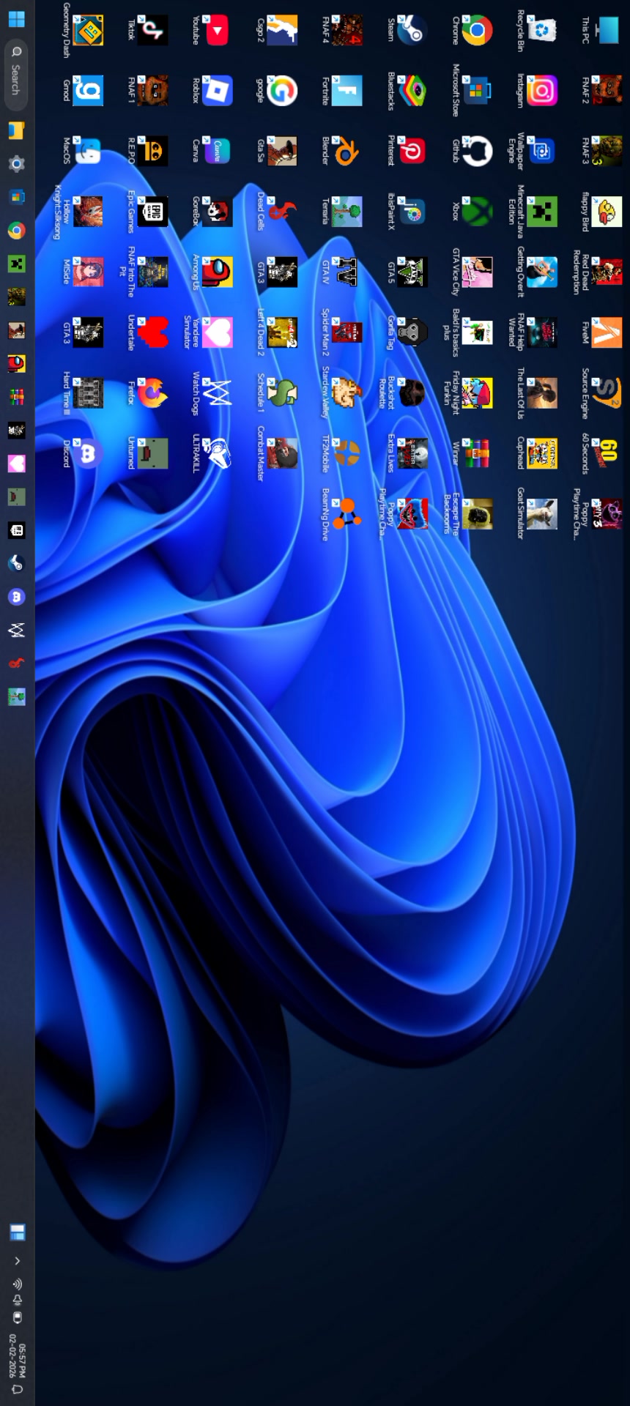Select the MiSide desktop shortcut
630x1406 pixels.
point(88,272)
